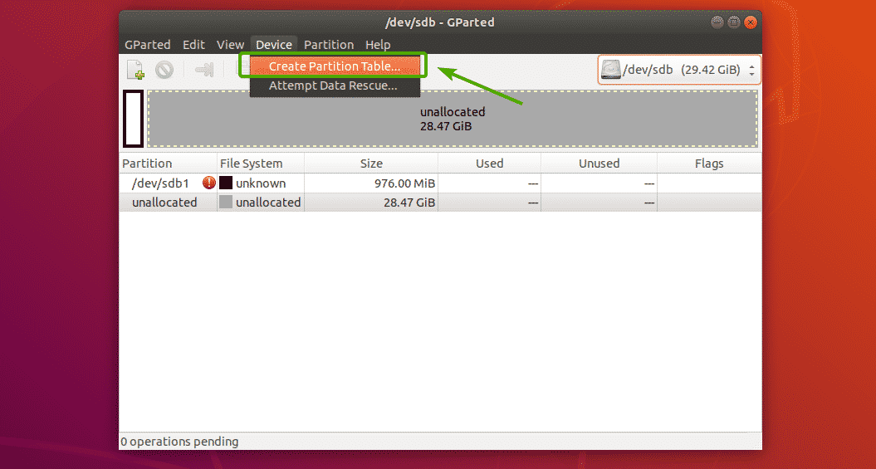Close the open Device menu
This screenshot has height=469, width=876.
[274, 45]
